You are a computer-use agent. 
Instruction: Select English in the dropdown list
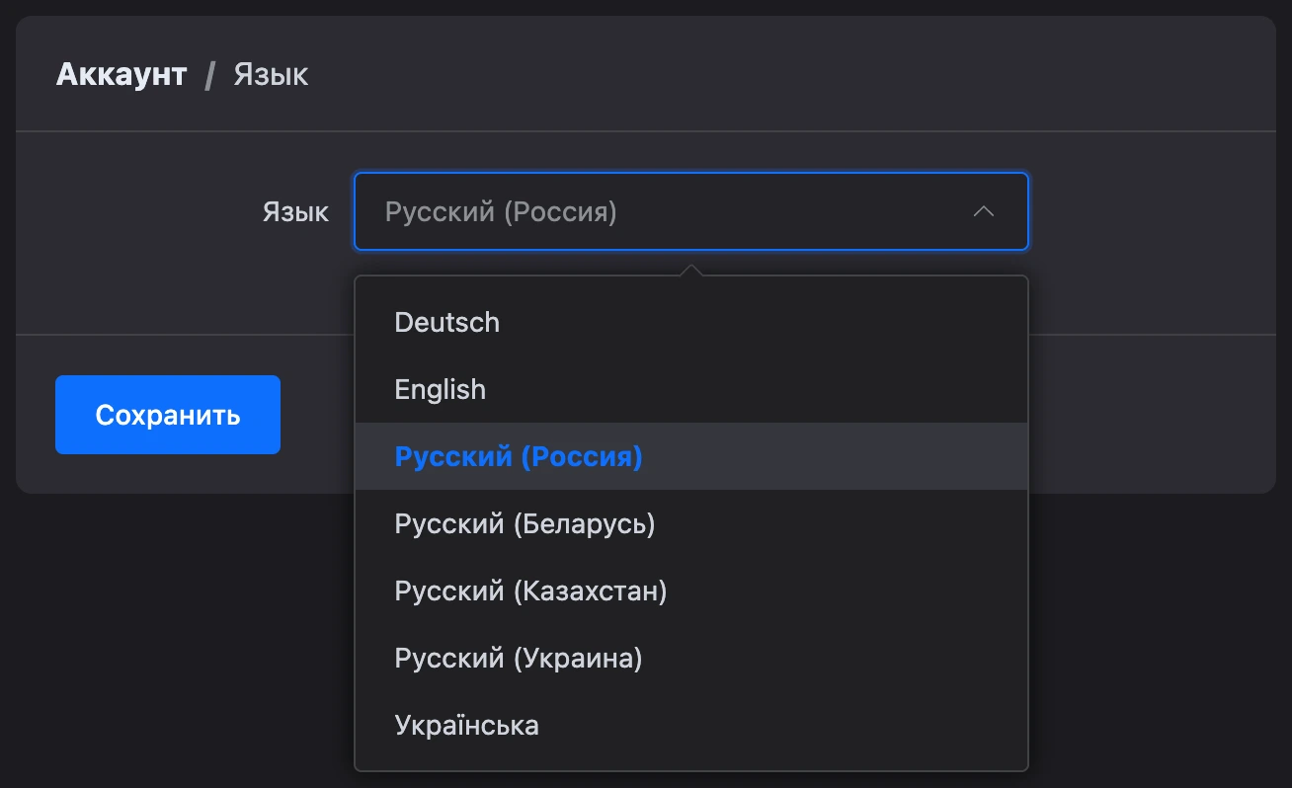coord(691,389)
